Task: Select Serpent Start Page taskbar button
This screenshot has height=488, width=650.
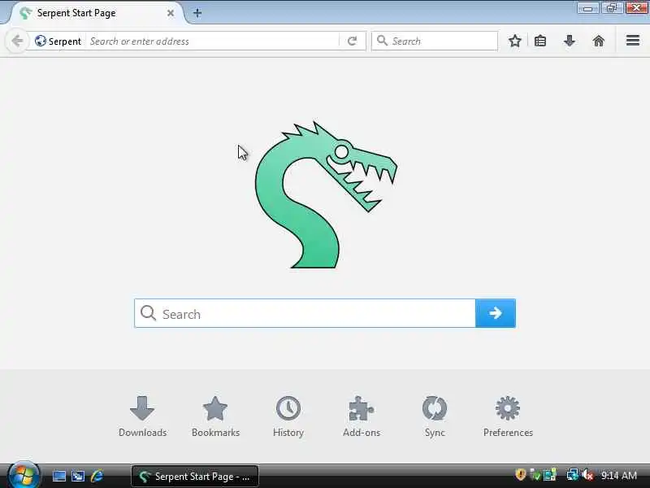Action: [195, 477]
